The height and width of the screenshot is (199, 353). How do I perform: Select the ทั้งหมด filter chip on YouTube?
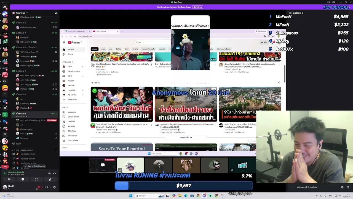click(x=95, y=49)
